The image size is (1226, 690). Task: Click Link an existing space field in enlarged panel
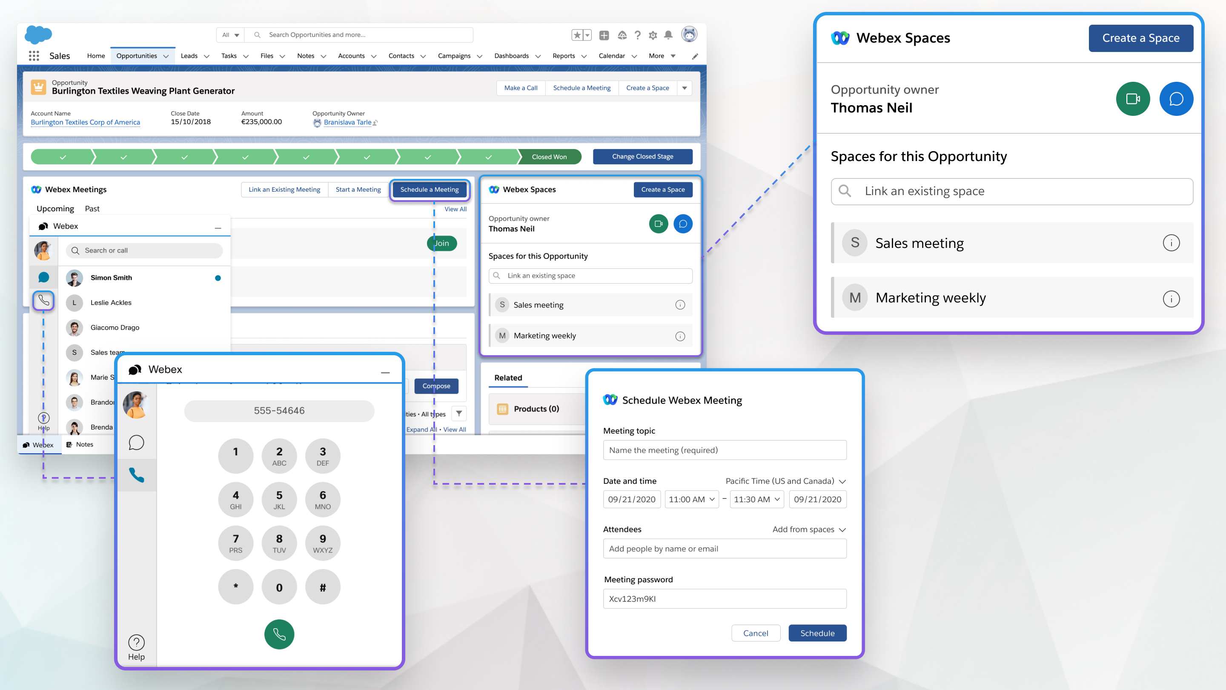point(1012,191)
